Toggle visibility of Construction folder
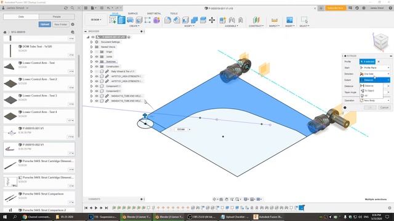This screenshot has height=221, width=394. click(97, 66)
